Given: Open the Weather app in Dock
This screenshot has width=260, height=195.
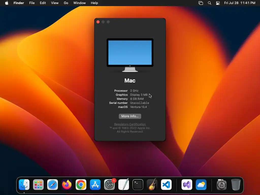Looking at the screenshot, I should point(201,185).
